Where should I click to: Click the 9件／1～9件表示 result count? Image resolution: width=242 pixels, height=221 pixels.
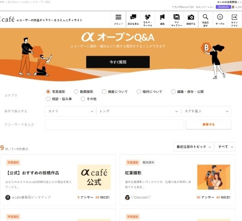click(x=14, y=148)
